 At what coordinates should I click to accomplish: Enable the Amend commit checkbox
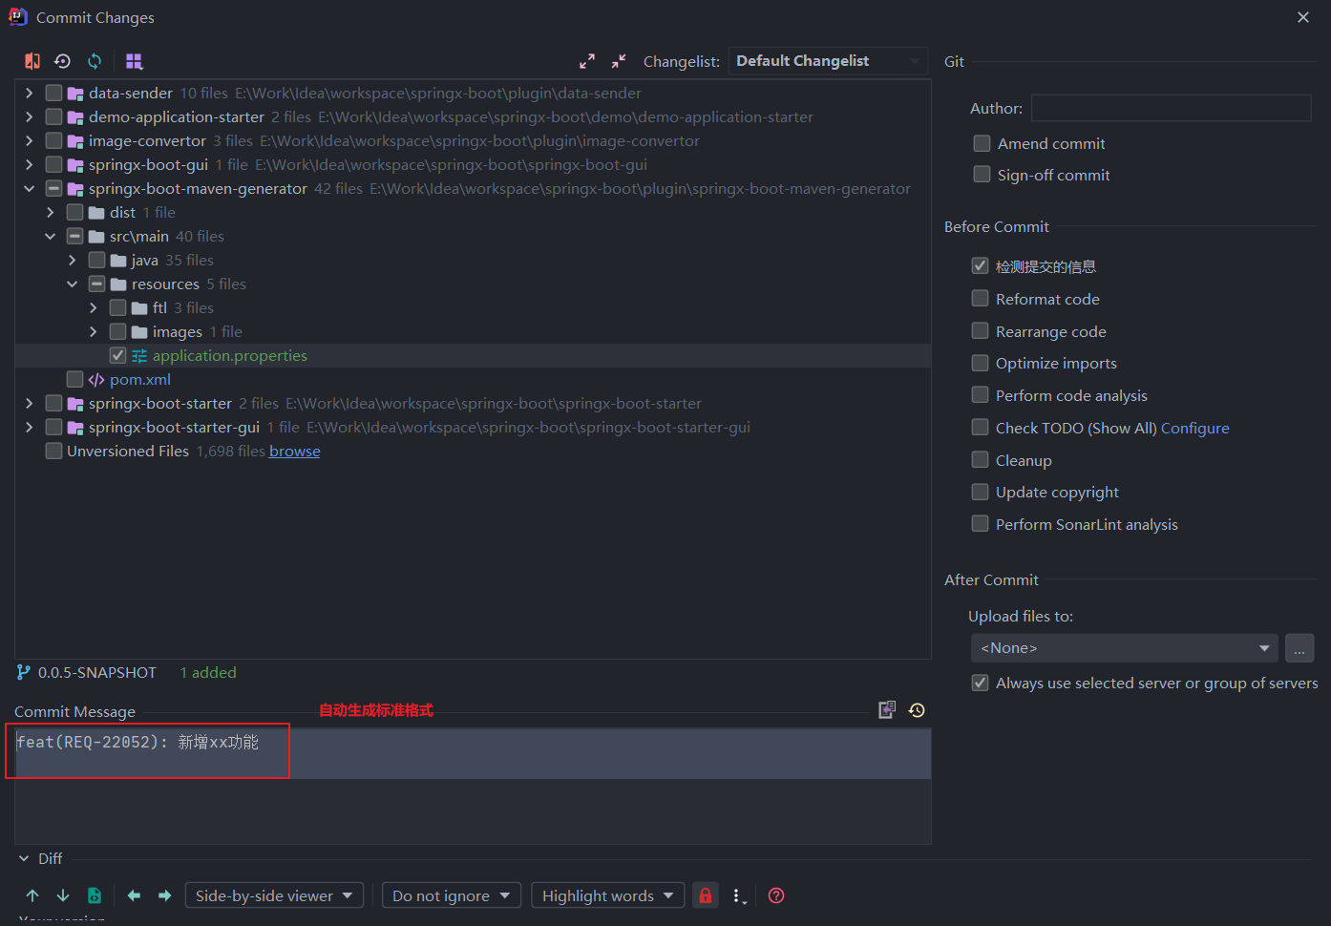[982, 143]
